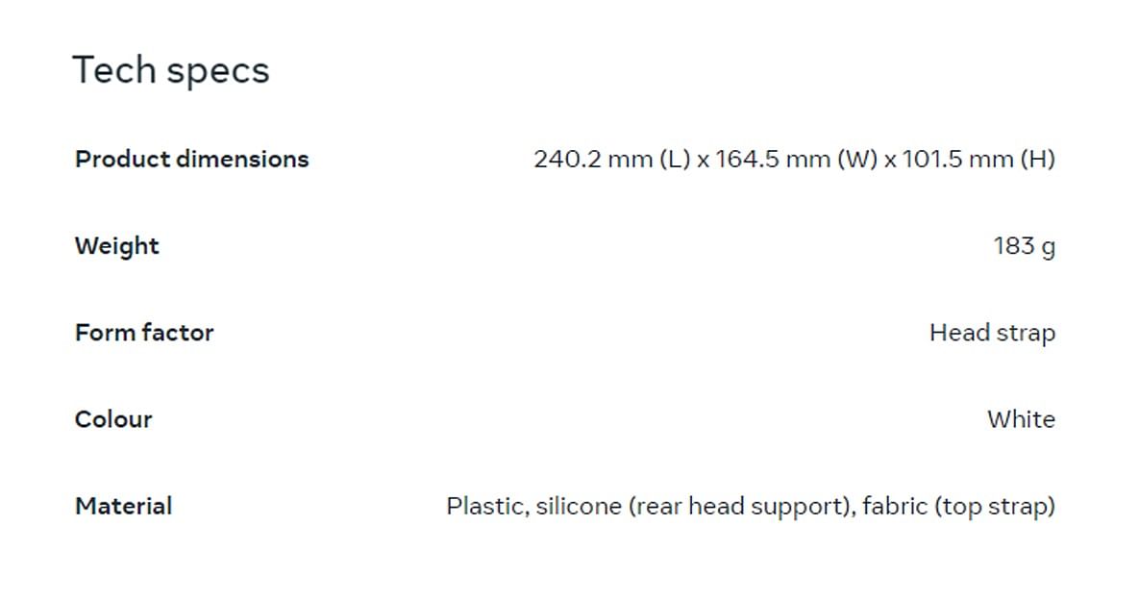Select the Form factor label
Image resolution: width=1139 pixels, height=601 pixels.
tap(144, 332)
